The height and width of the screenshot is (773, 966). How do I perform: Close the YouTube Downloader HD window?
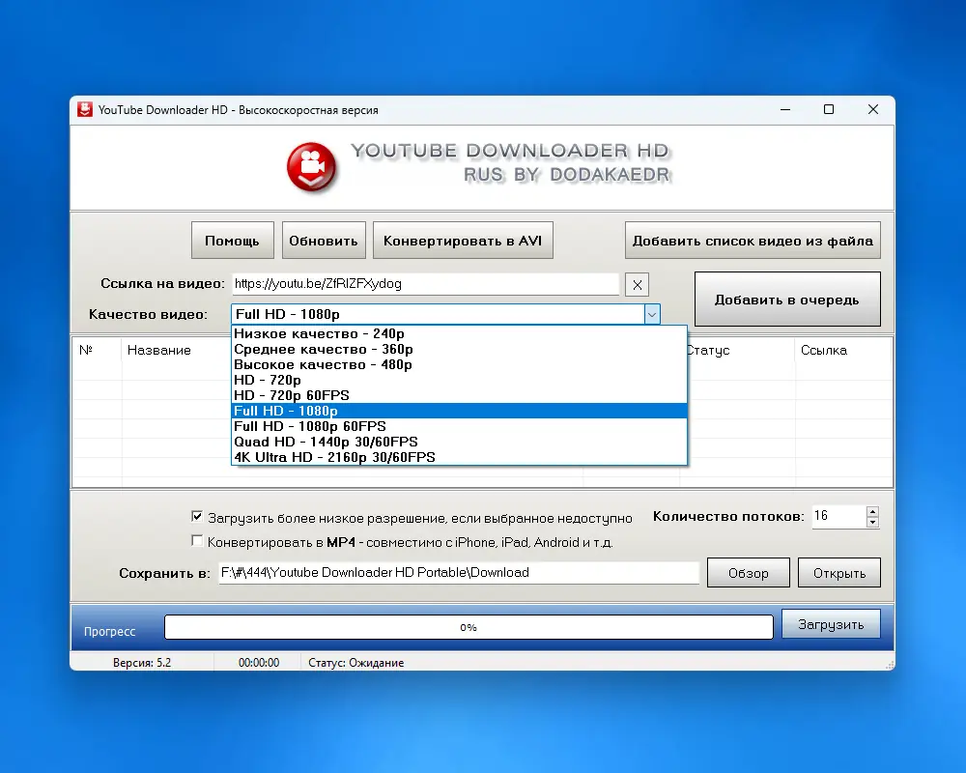click(x=873, y=110)
